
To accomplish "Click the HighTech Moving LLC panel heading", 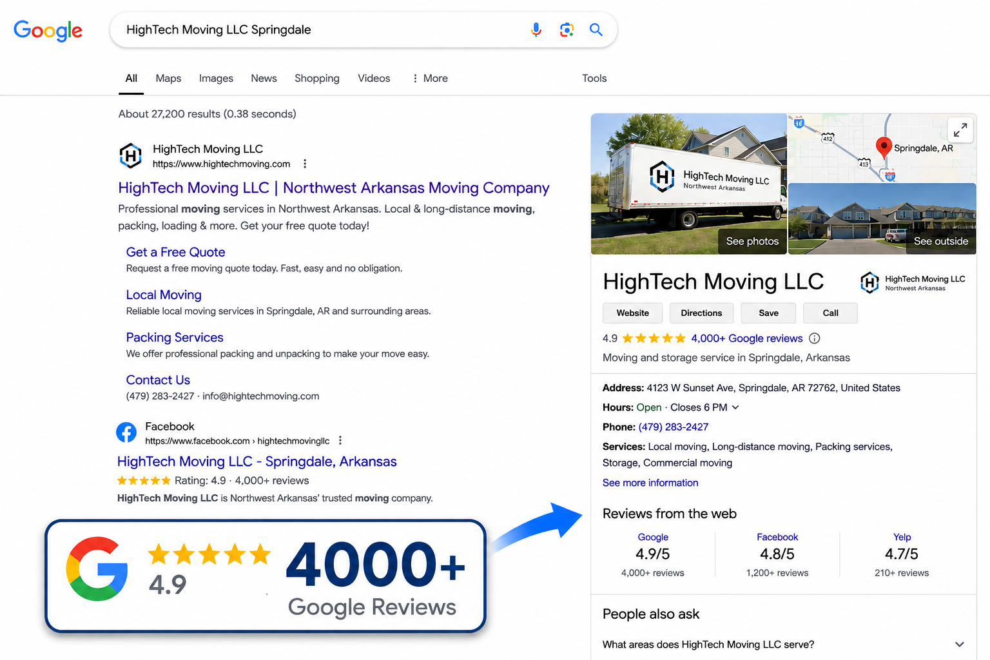I will [713, 282].
